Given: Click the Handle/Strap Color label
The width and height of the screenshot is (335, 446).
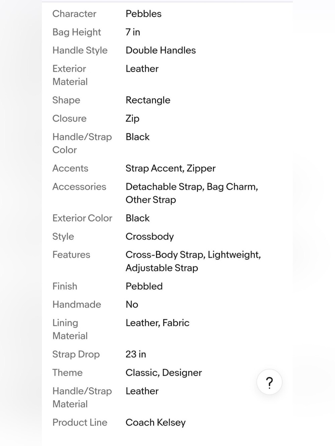Looking at the screenshot, I should pos(82,143).
